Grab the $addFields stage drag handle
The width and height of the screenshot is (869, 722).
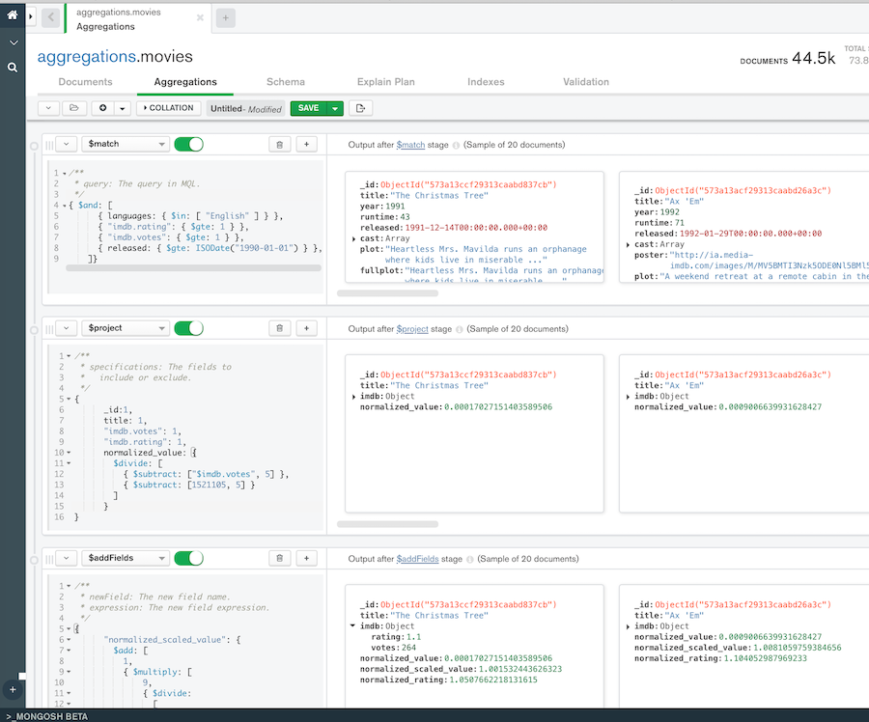[49, 559]
